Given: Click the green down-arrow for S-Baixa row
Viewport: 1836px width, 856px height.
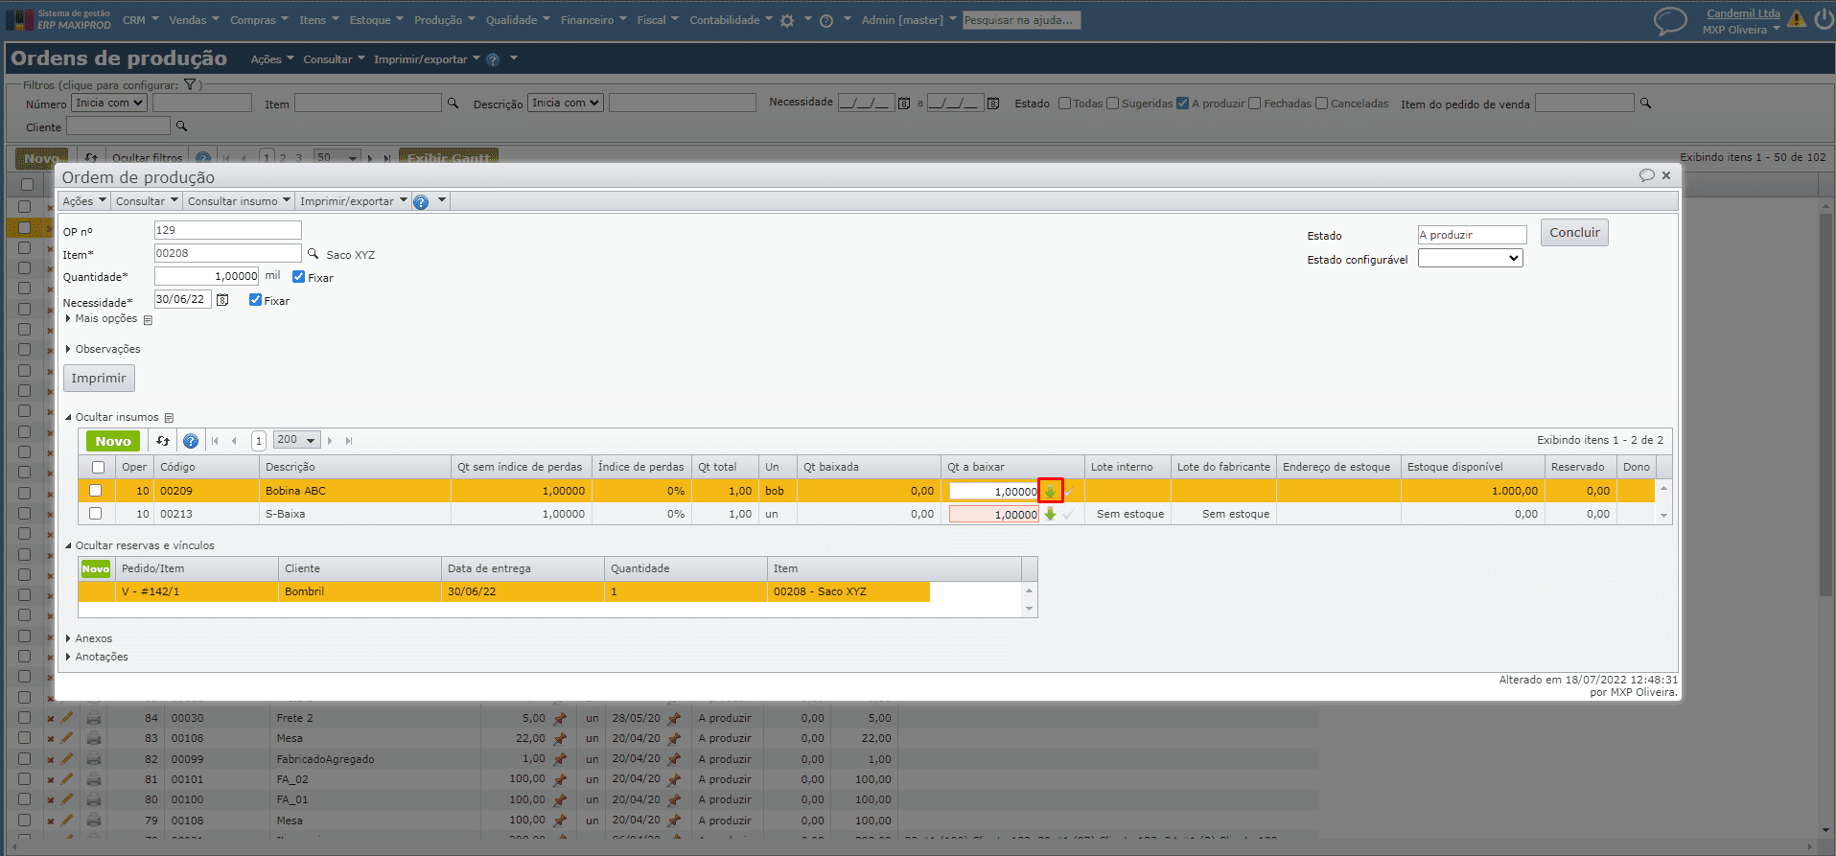Looking at the screenshot, I should [1050, 514].
